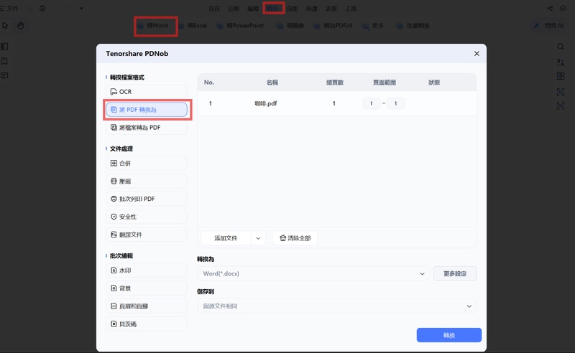The width and height of the screenshot is (575, 353).
Task: Switch to the 轉換 convert tab
Action: click(273, 9)
